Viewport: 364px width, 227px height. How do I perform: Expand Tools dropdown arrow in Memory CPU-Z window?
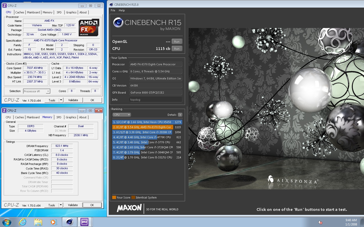coord(61,205)
